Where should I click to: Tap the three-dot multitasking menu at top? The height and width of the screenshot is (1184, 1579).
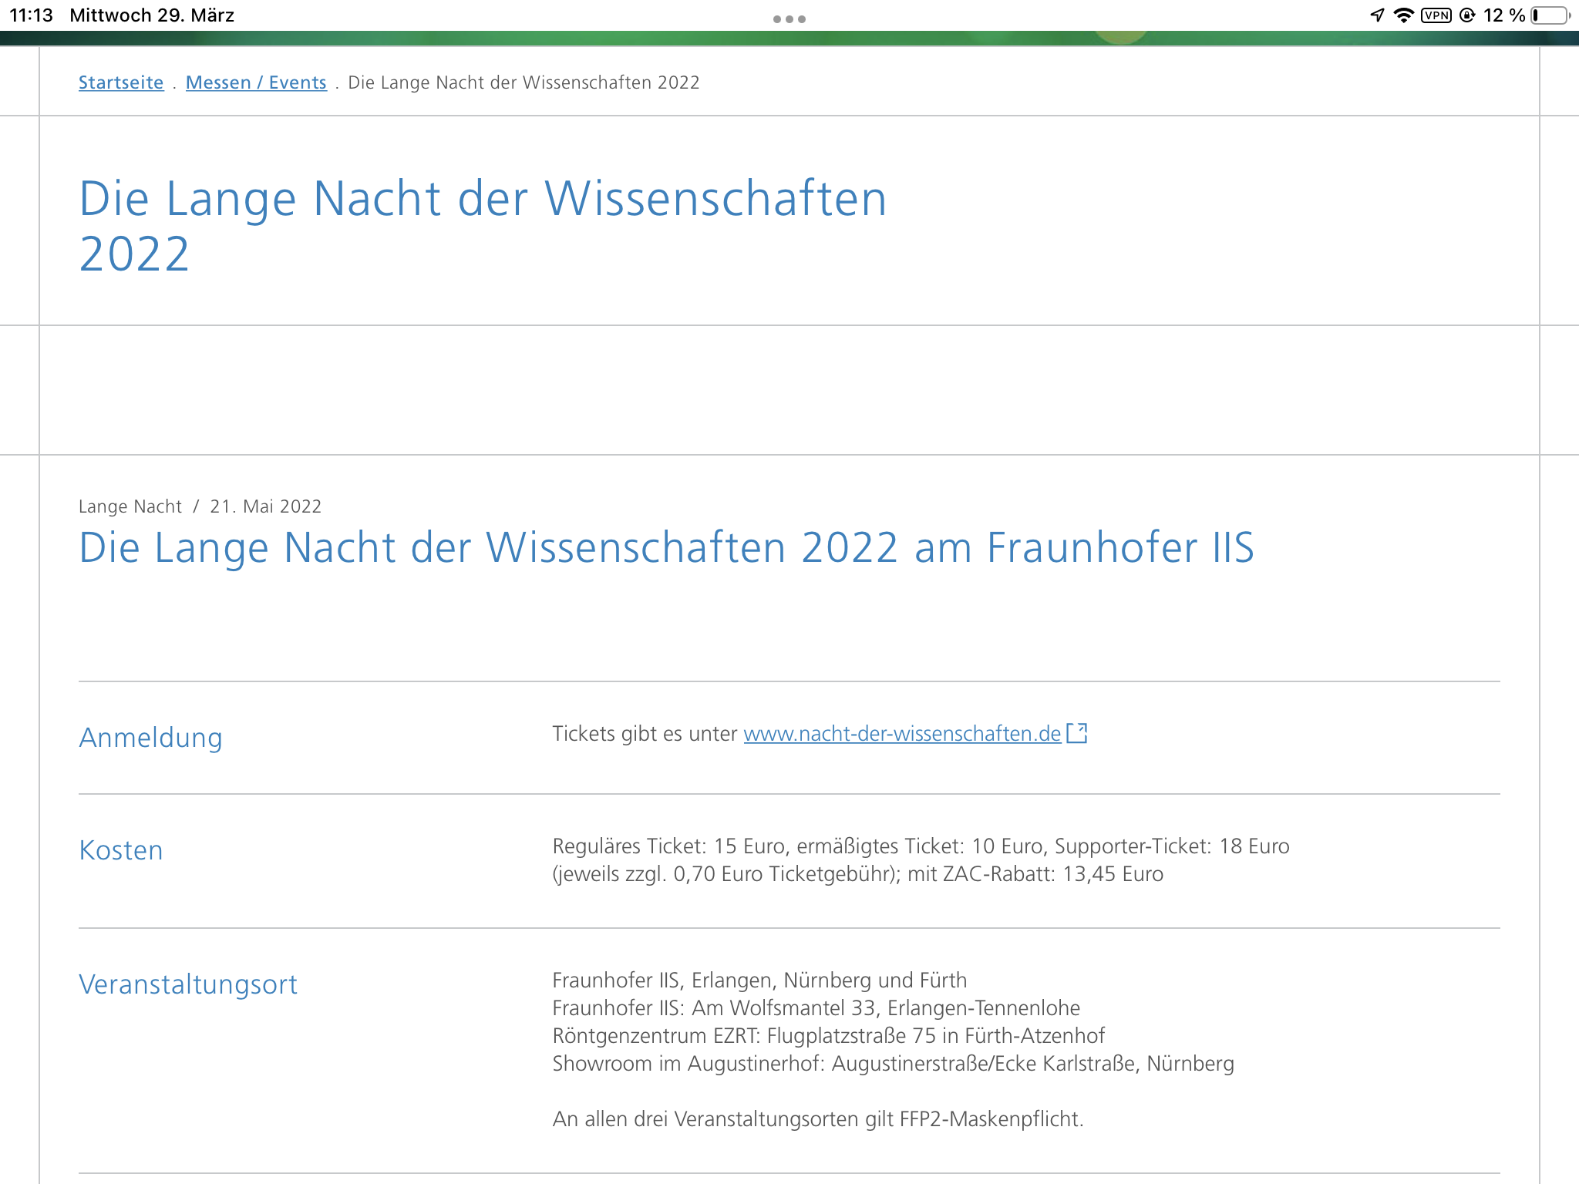coord(789,19)
